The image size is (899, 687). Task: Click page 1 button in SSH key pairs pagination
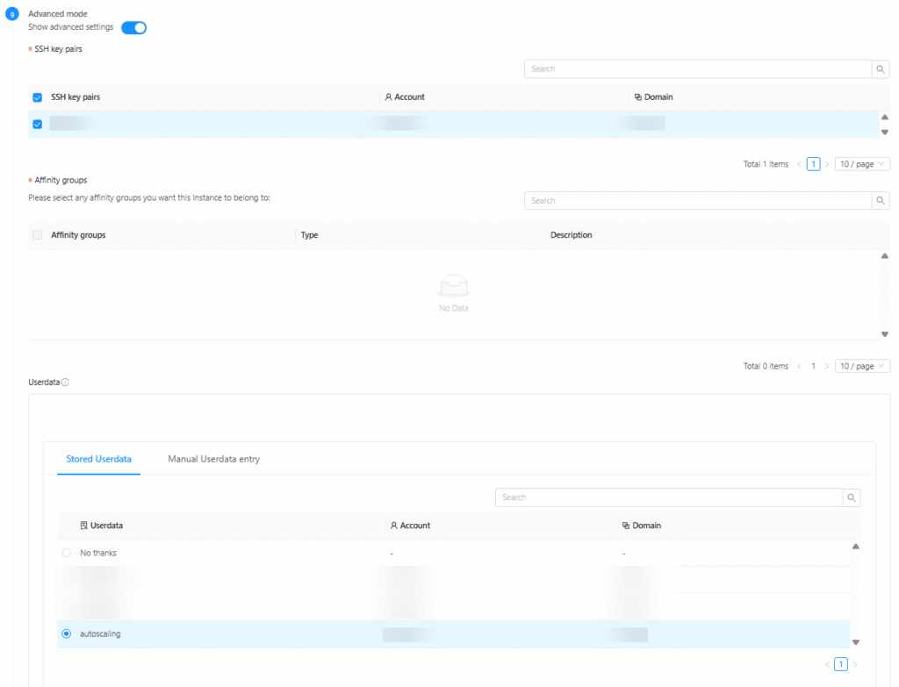[813, 164]
